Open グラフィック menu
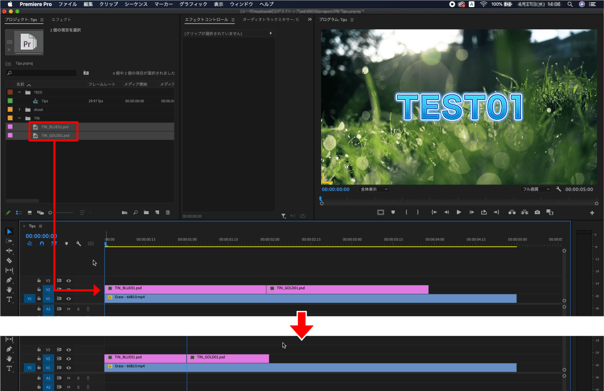The image size is (604, 391). (x=193, y=4)
